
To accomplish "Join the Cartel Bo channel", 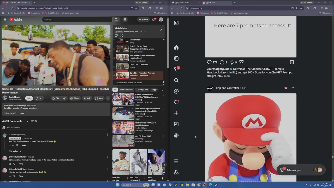I will click(29, 98).
